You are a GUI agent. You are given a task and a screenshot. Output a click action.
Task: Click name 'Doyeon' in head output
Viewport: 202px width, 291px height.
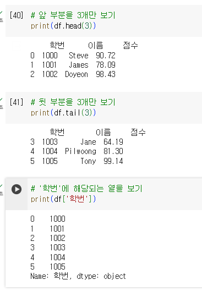[x=77, y=74]
